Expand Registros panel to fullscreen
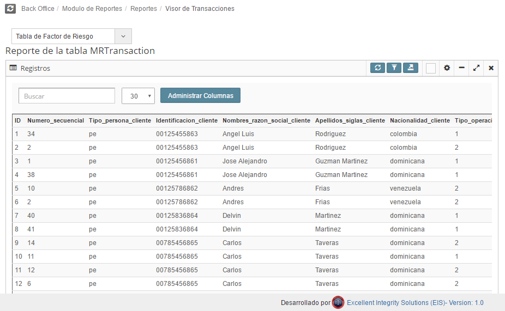Screen dimensions: 505x311 476,68
